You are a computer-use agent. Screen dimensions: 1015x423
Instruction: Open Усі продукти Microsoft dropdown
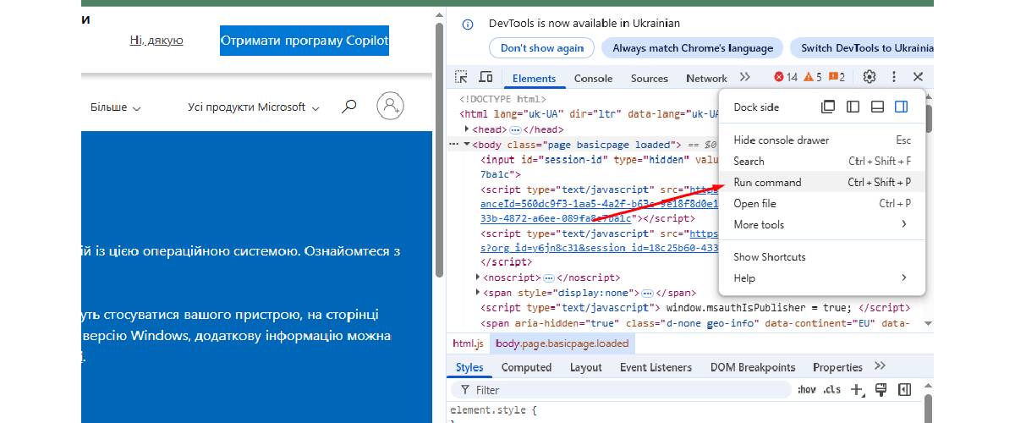click(x=254, y=107)
